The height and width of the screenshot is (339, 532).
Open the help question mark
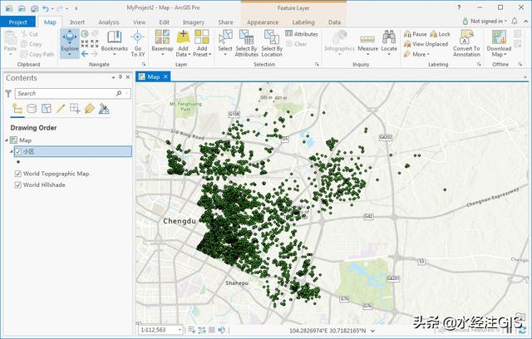[459, 7]
